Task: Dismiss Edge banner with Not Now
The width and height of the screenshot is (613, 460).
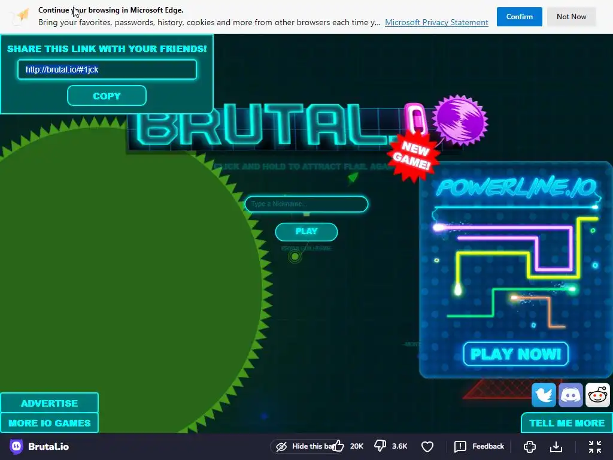Action: coord(571,16)
